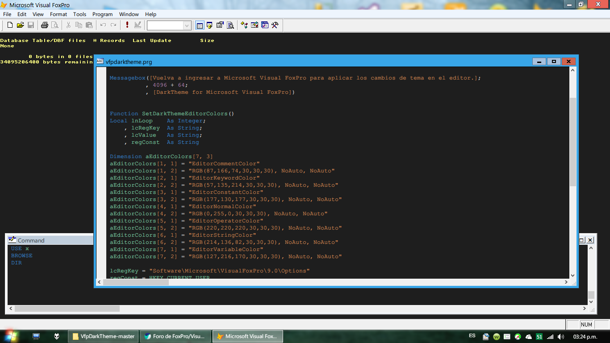Click the Cut scissors icon

(x=68, y=25)
